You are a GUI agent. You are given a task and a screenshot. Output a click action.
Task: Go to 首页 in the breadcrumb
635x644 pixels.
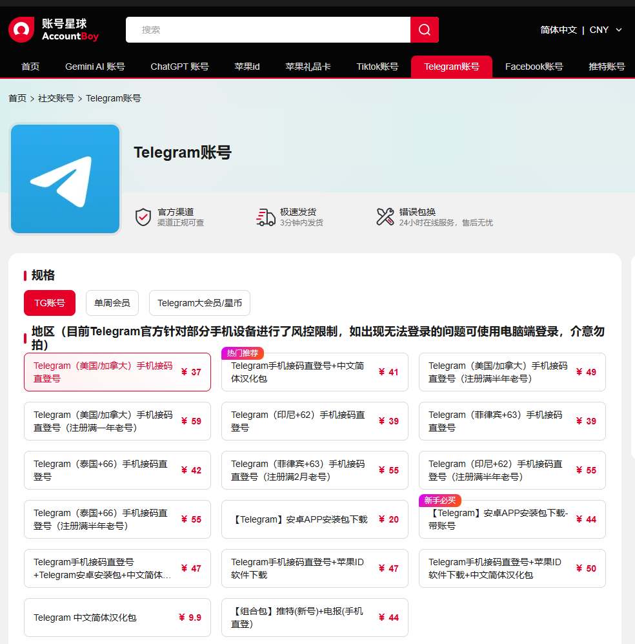[x=17, y=99]
